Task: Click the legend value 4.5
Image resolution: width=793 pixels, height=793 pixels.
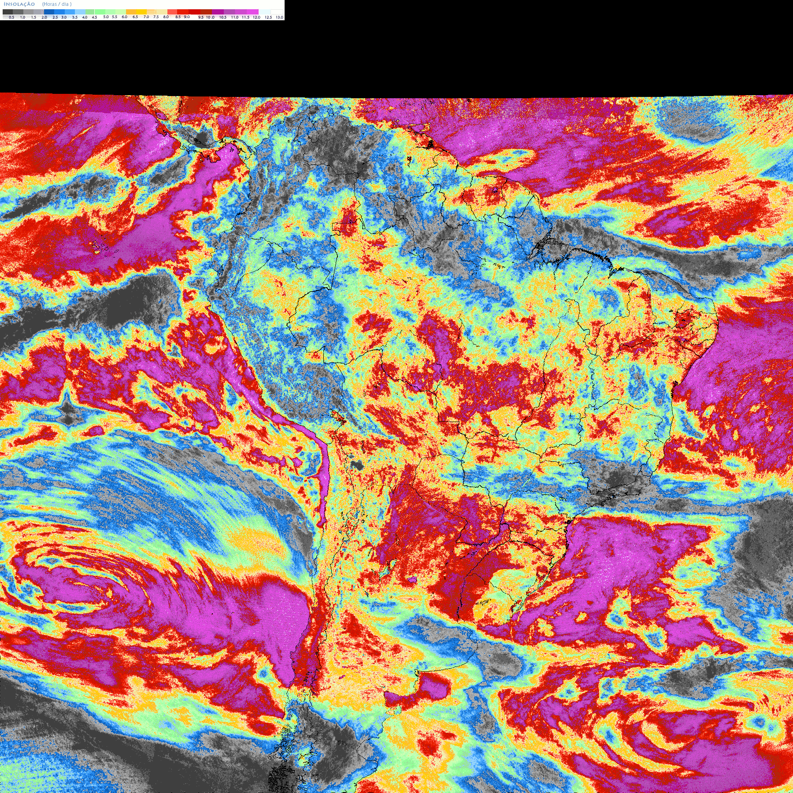Action: click(x=94, y=17)
